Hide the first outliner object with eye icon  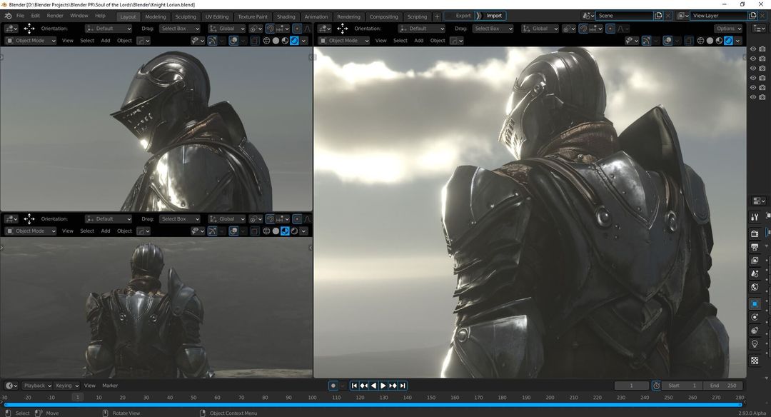752,49
